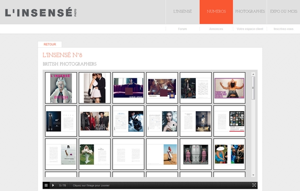Open the L'INSENSÉ menu tab
The height and width of the screenshot is (191, 300).
tap(182, 11)
